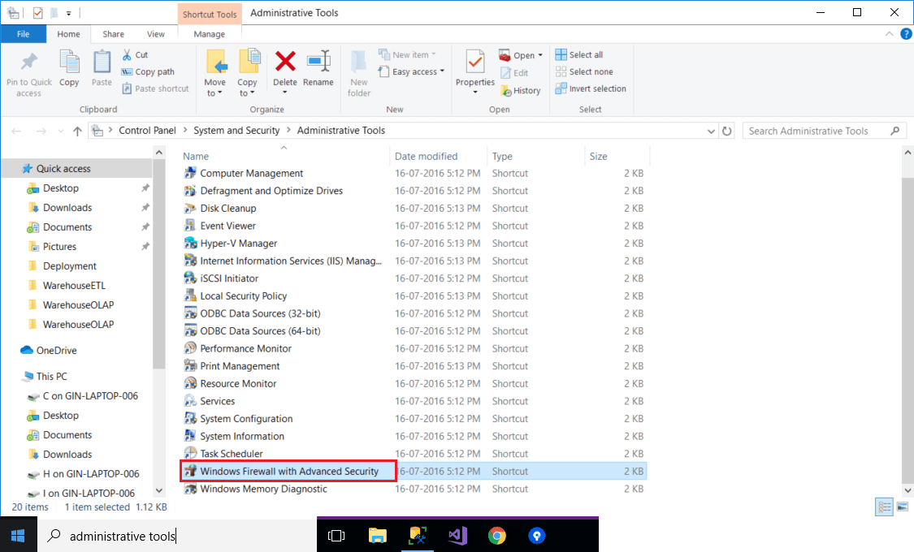This screenshot has height=552, width=914.
Task: Open Visual Studio from the taskbar
Action: (x=457, y=536)
